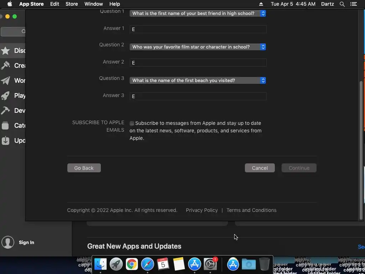Viewport: 365px width, 274px height.
Task: Open Google Chrome from the Dock
Action: point(132,264)
